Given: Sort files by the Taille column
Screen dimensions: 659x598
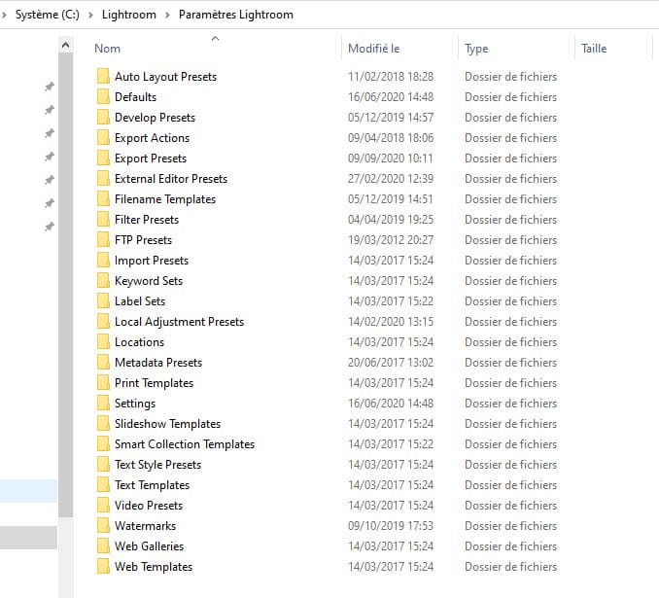Looking at the screenshot, I should pyautogui.click(x=594, y=49).
